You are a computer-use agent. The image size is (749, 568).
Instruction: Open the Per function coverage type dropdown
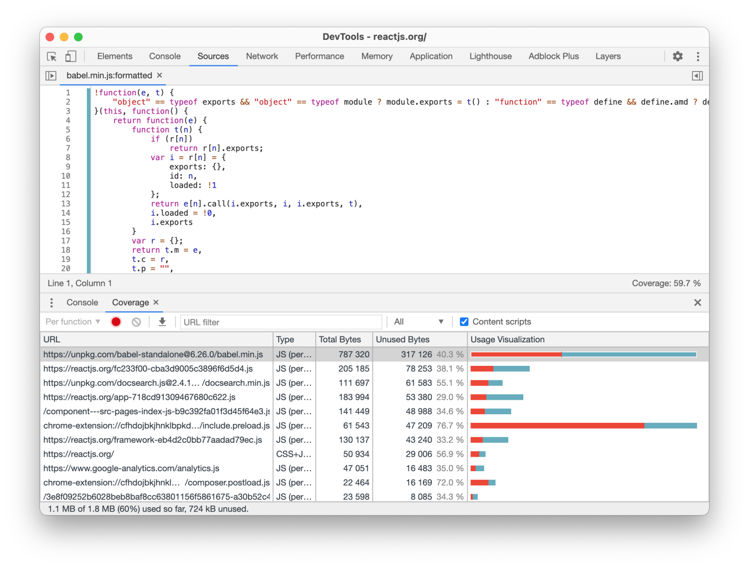coord(73,322)
